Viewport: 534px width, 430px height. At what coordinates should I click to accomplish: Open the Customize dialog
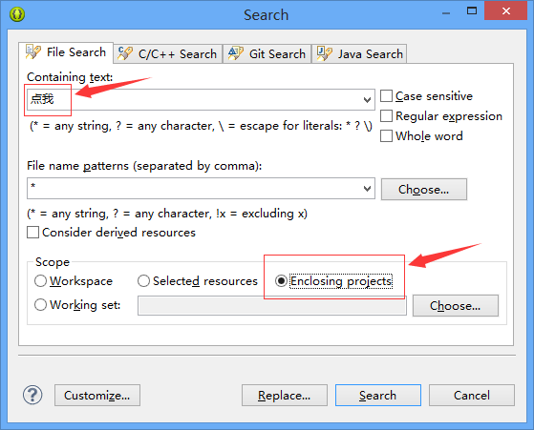[x=97, y=396]
